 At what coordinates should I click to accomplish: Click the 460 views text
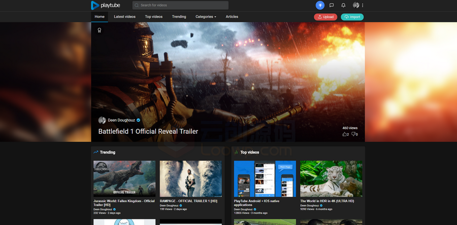(x=350, y=128)
